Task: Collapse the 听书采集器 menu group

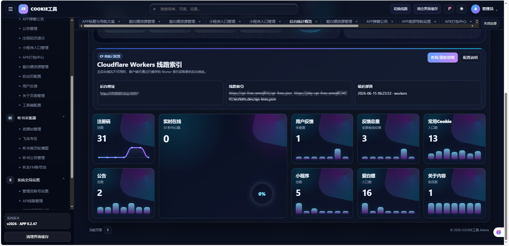Action: click(x=64, y=117)
